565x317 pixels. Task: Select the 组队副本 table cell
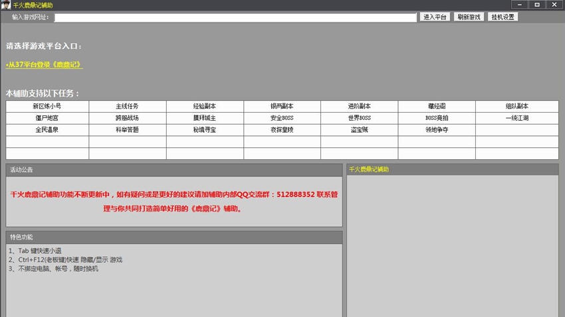tap(517, 106)
